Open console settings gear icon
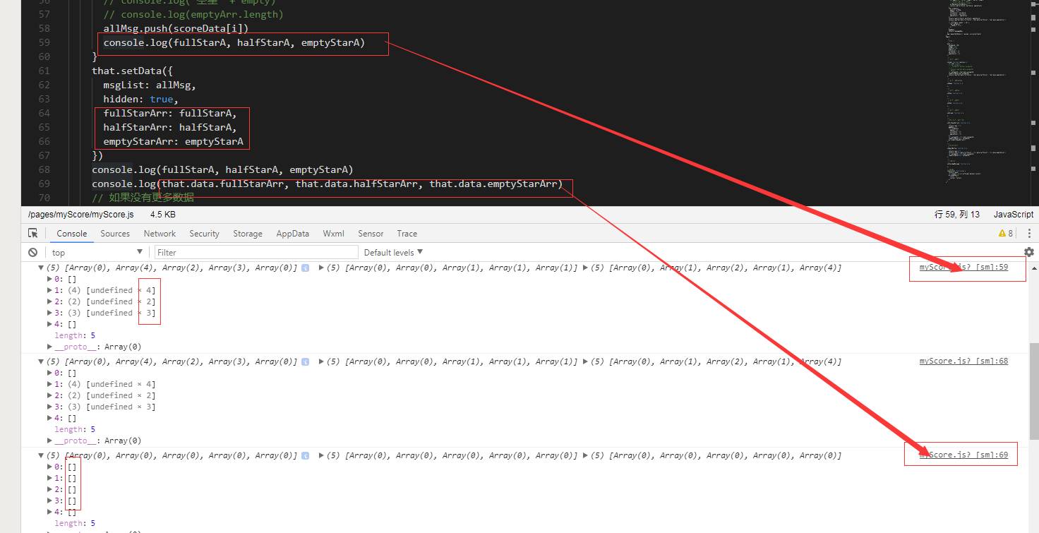The image size is (1039, 533). 1028,252
